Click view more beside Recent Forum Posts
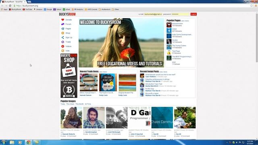This screenshot has width=258, height=145. click(163, 72)
